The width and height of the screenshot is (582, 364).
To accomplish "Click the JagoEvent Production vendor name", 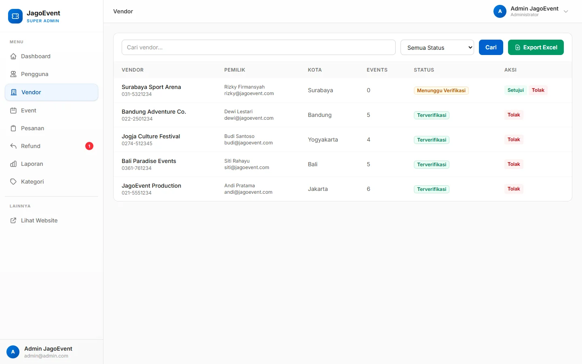I will pos(151,186).
